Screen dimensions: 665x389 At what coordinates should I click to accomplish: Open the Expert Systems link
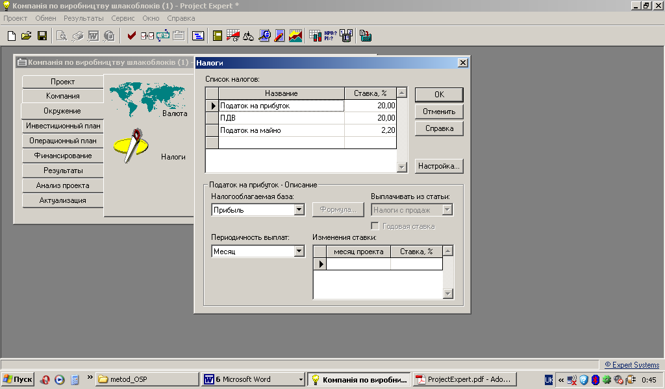coord(632,365)
